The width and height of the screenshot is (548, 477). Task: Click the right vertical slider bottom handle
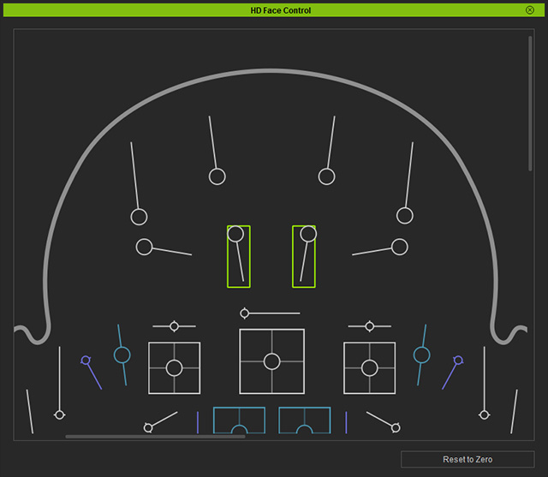(484, 414)
